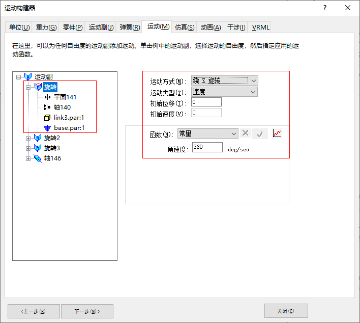This screenshot has height=323, width=360.
Task: Collapse the 旋转 joint node
Action: click(28, 87)
